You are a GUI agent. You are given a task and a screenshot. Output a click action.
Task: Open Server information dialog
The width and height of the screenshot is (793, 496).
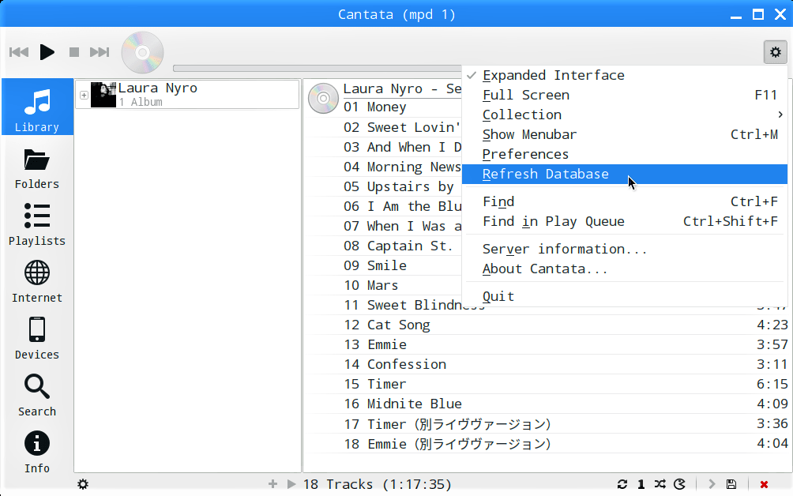tap(625, 250)
